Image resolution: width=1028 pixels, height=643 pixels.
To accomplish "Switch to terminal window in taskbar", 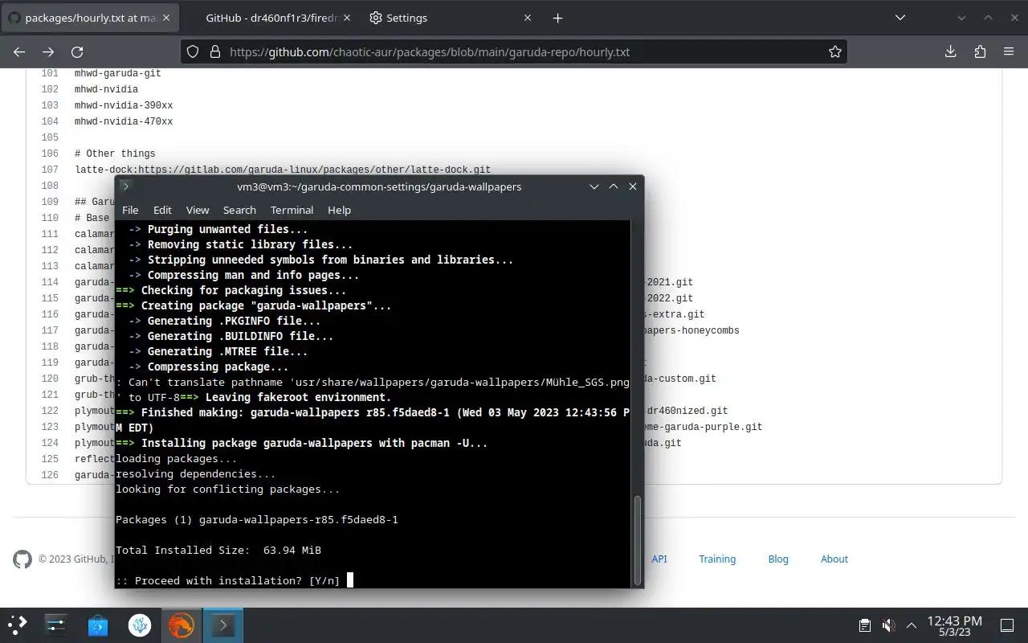I will pos(222,625).
